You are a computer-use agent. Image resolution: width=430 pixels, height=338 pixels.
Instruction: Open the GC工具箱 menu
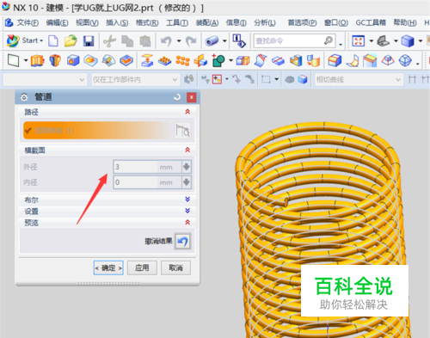[371, 22]
